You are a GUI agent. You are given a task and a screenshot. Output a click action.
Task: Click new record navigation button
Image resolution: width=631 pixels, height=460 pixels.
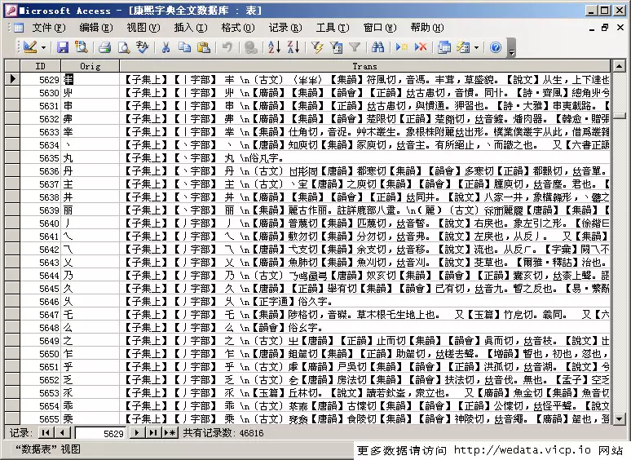tap(170, 432)
